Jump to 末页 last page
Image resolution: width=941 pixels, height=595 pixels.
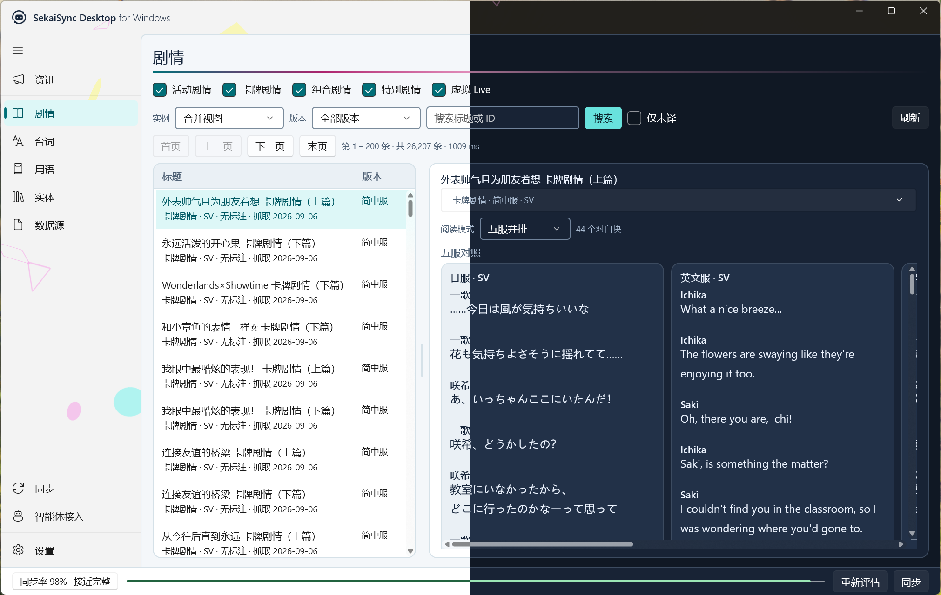pyautogui.click(x=317, y=146)
